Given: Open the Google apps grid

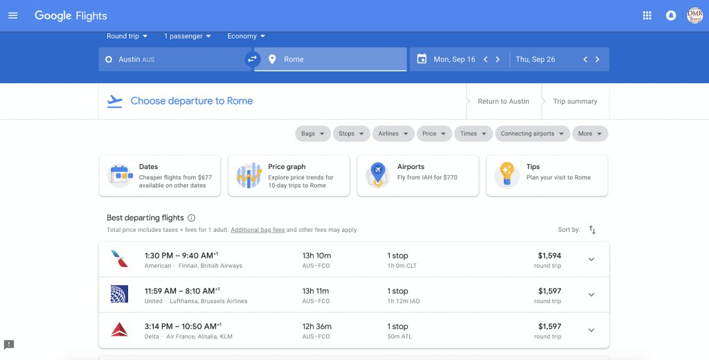Looking at the screenshot, I should pos(647,15).
